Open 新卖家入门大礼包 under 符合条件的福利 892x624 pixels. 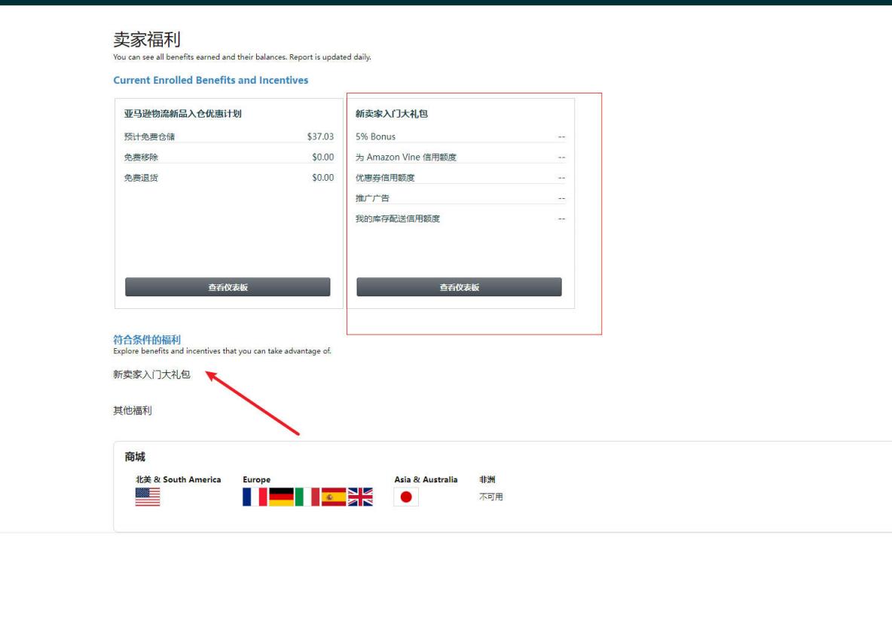(x=151, y=375)
